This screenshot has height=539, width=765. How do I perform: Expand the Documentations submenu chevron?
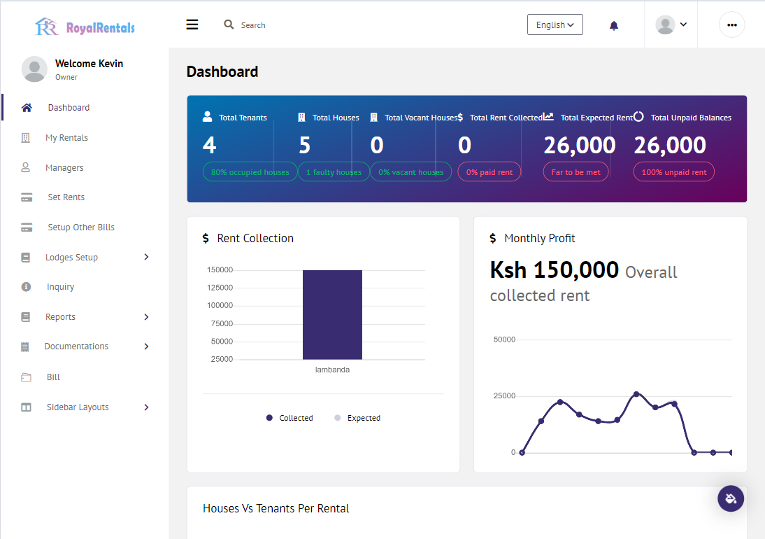pos(146,346)
